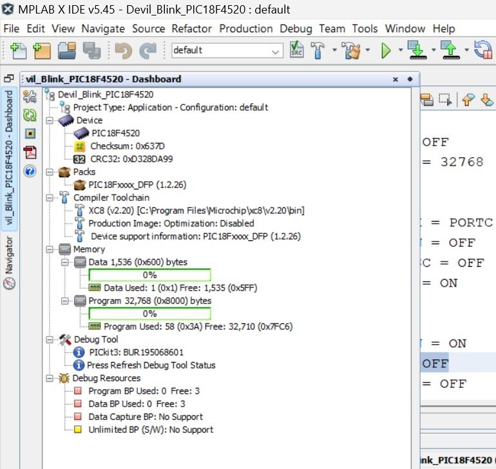Open Program Device dropdown arrow
Image resolution: width=496 pixels, height=469 pixels.
point(434,50)
